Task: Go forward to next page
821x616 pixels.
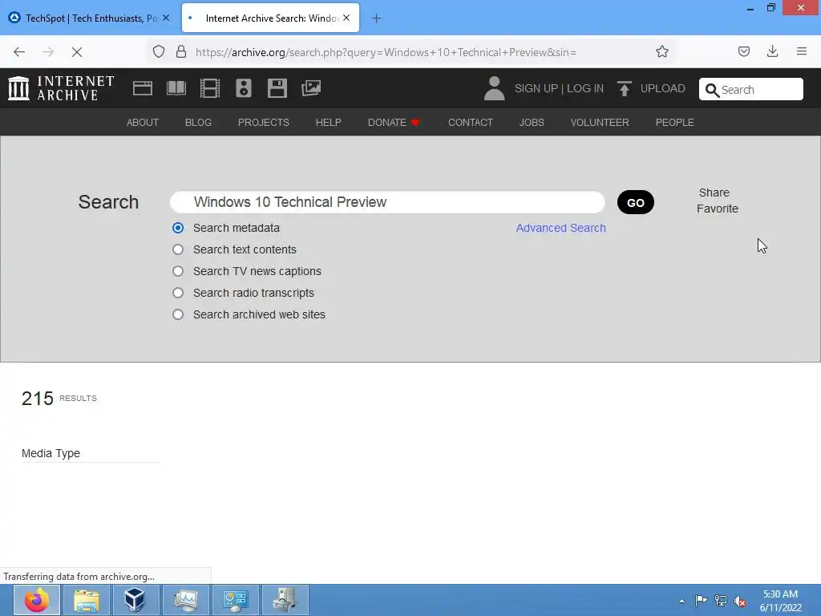Action: pos(48,52)
